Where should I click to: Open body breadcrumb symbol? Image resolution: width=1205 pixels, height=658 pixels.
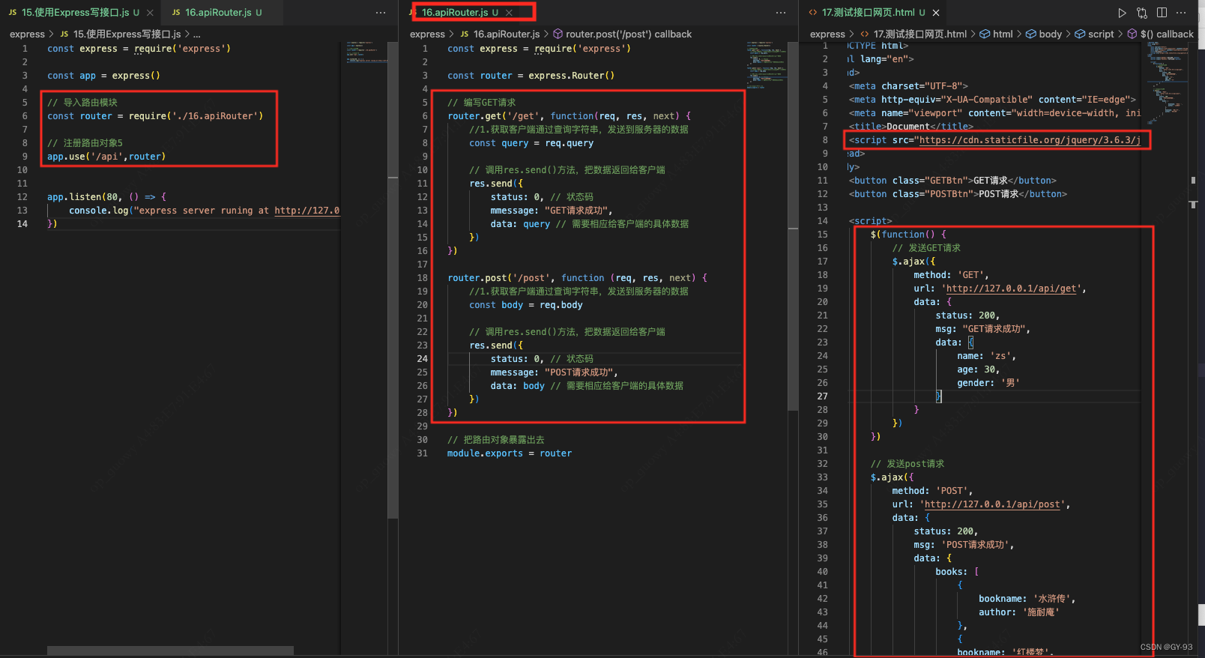(x=1043, y=34)
